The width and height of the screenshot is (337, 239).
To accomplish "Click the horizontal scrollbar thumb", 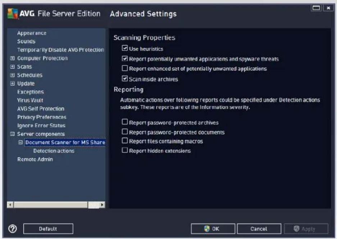I will (51, 204).
